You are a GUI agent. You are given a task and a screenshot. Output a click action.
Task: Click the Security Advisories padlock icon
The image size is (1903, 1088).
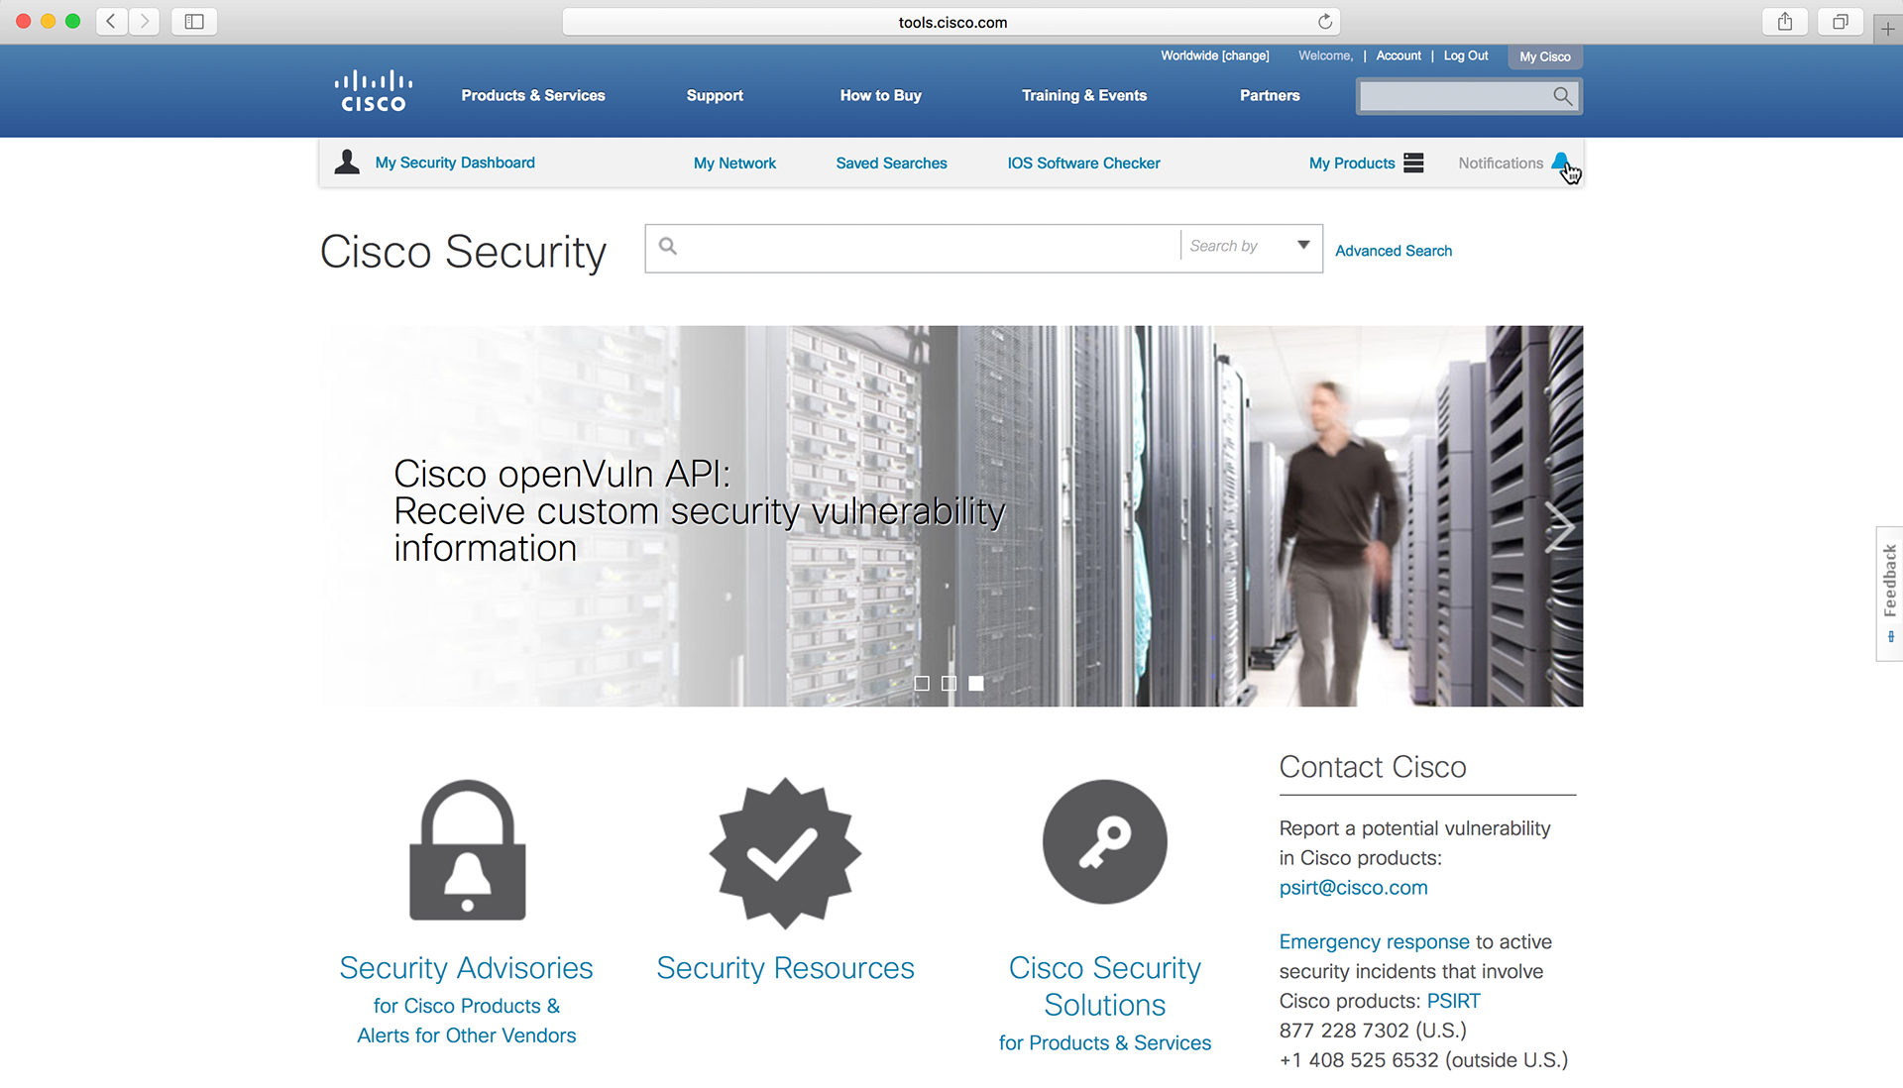click(x=467, y=850)
